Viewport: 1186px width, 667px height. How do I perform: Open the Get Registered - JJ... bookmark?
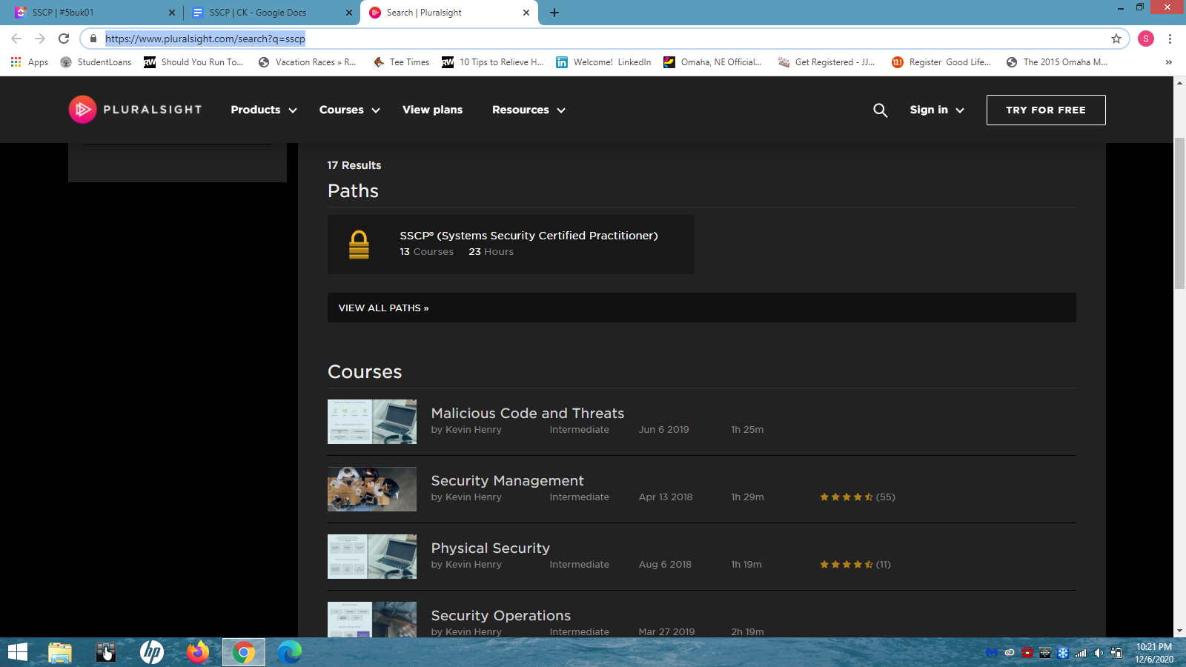[826, 62]
